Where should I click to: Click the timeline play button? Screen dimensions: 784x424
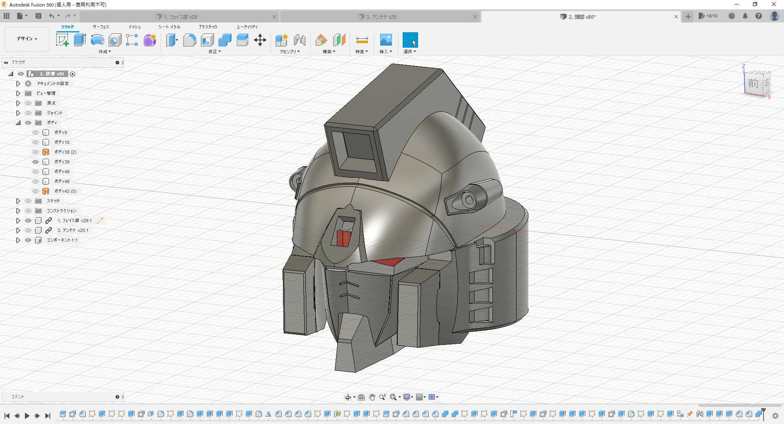(x=27, y=415)
